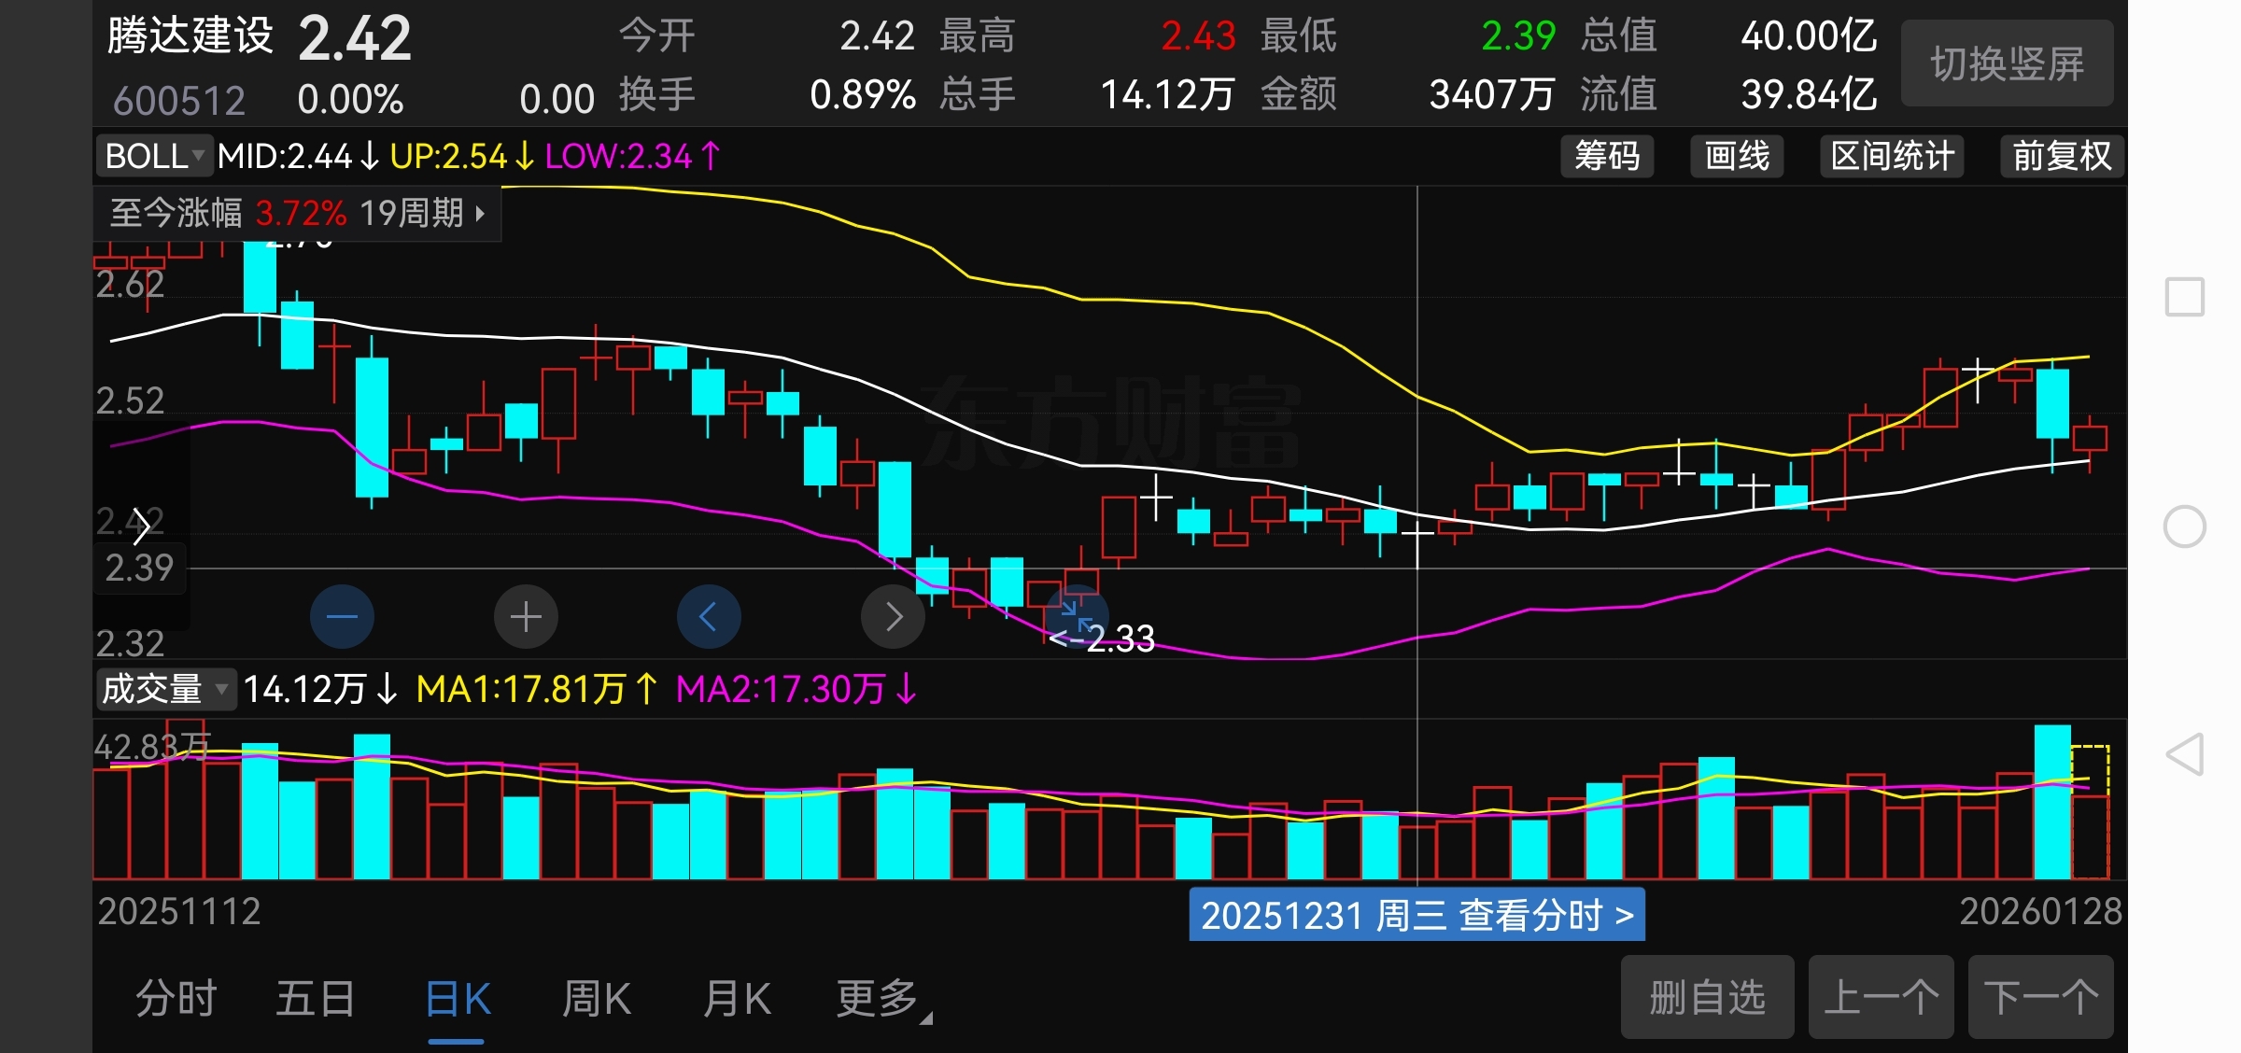Click the blue scroll-left chevron circle
Image resolution: width=2241 pixels, height=1053 pixels.
pyautogui.click(x=708, y=616)
